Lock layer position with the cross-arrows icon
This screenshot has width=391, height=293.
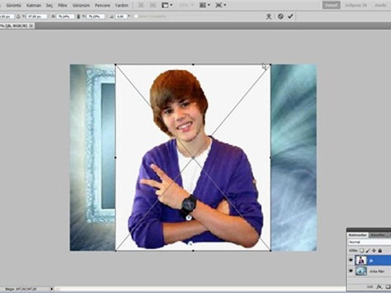374,250
